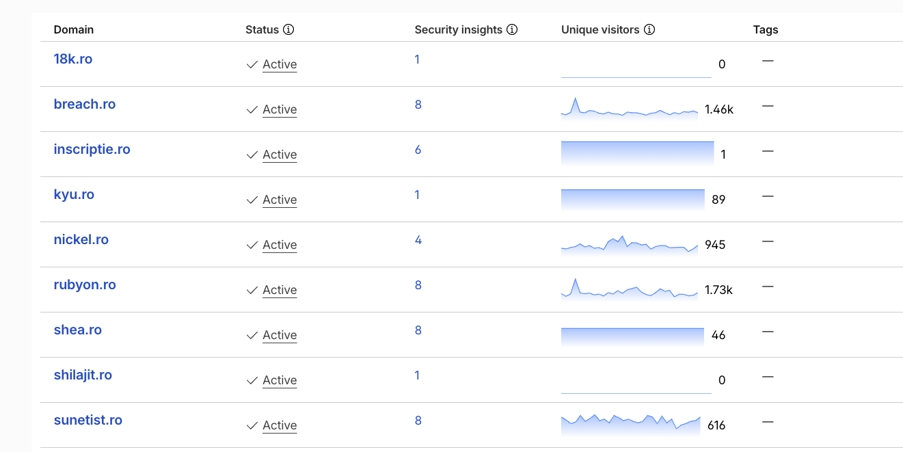
Task: Open the 18k.ro domain
Action: [73, 59]
